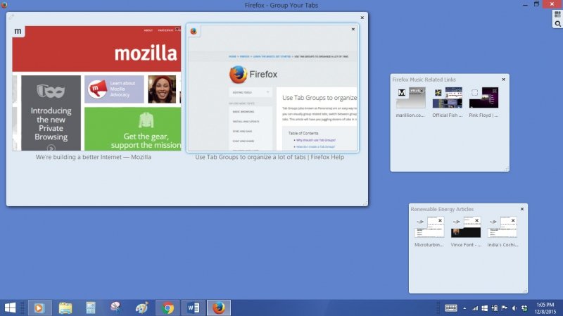The image size is (563, 316).
Task: Click the Firefox taskbar icon
Action: pyautogui.click(x=219, y=308)
